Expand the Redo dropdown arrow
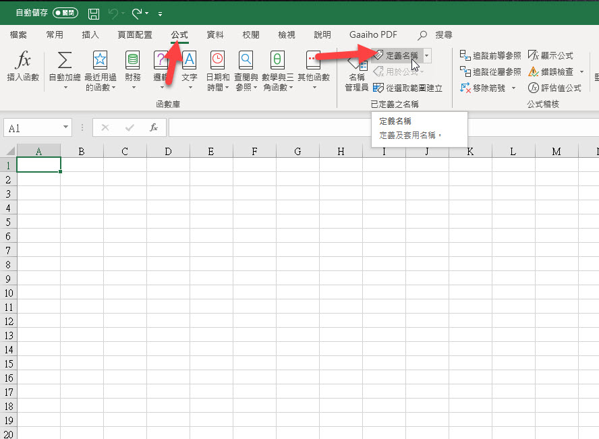 pos(146,13)
